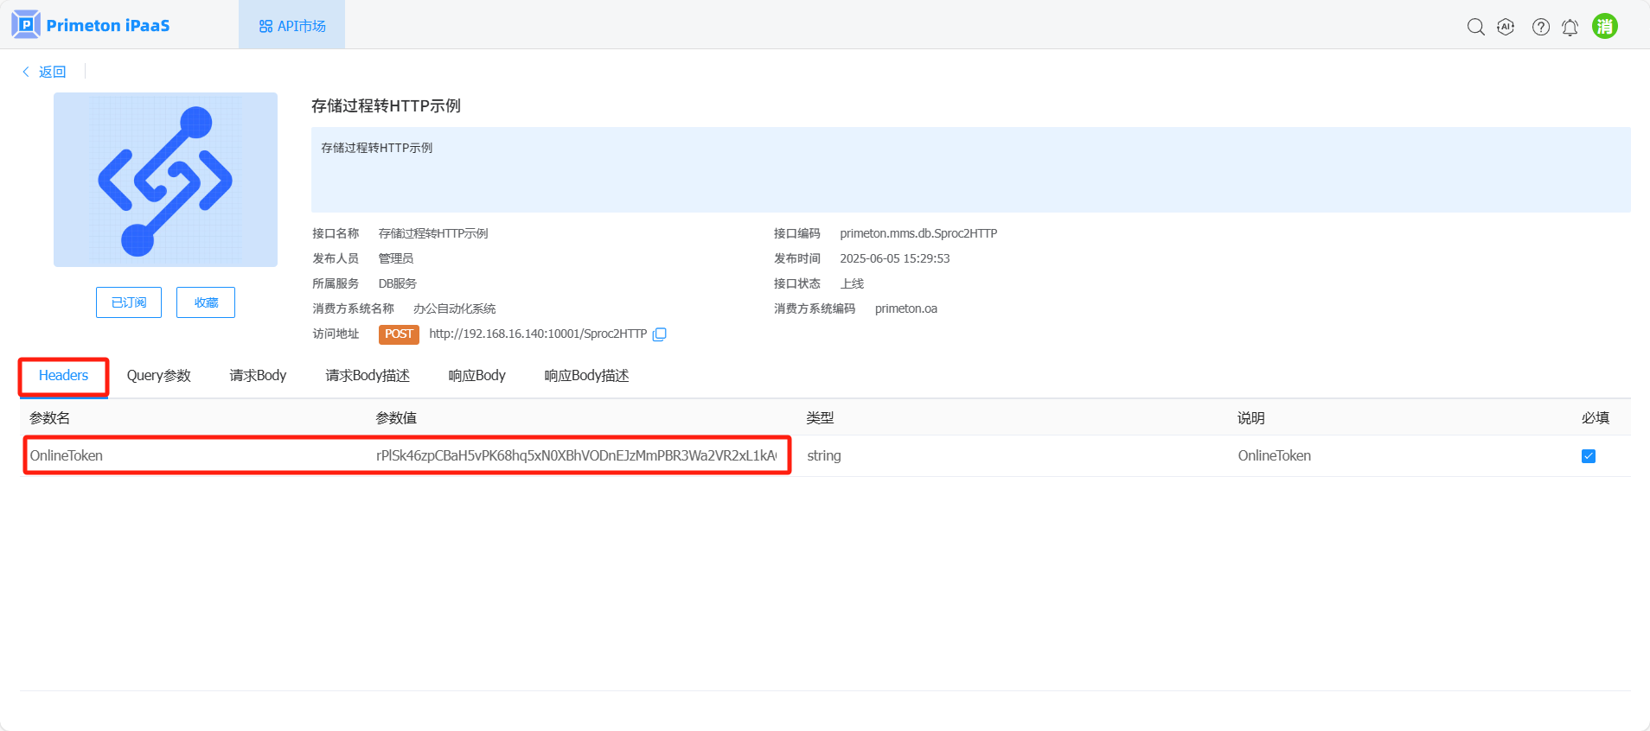Click the back arrow chevron

click(x=26, y=72)
